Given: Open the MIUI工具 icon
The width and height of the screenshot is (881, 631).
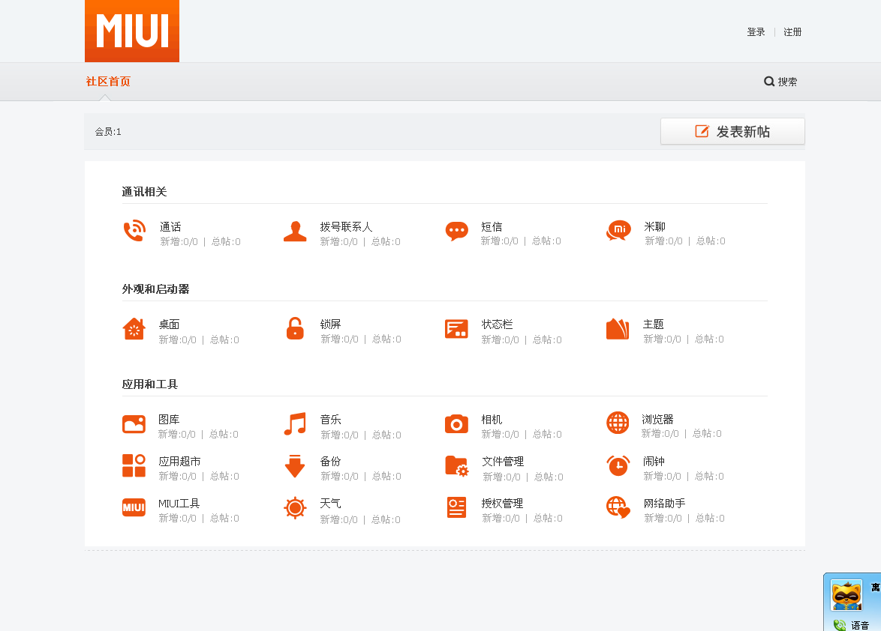Looking at the screenshot, I should [x=134, y=507].
